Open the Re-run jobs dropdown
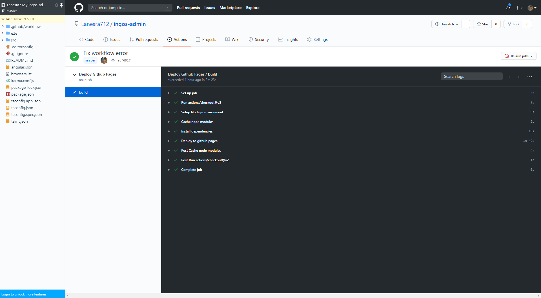The image size is (541, 298). [518, 56]
